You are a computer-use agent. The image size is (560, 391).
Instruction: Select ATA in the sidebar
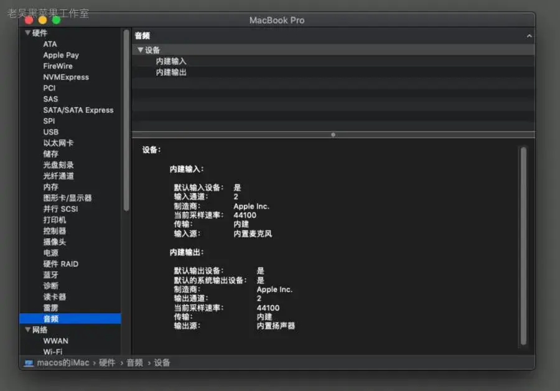50,44
